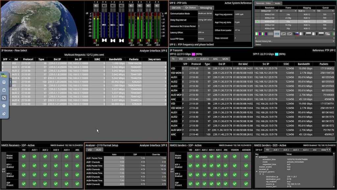Mute the last audio meter speaker icon
Viewport: 337px width, 190px height.
157,6
